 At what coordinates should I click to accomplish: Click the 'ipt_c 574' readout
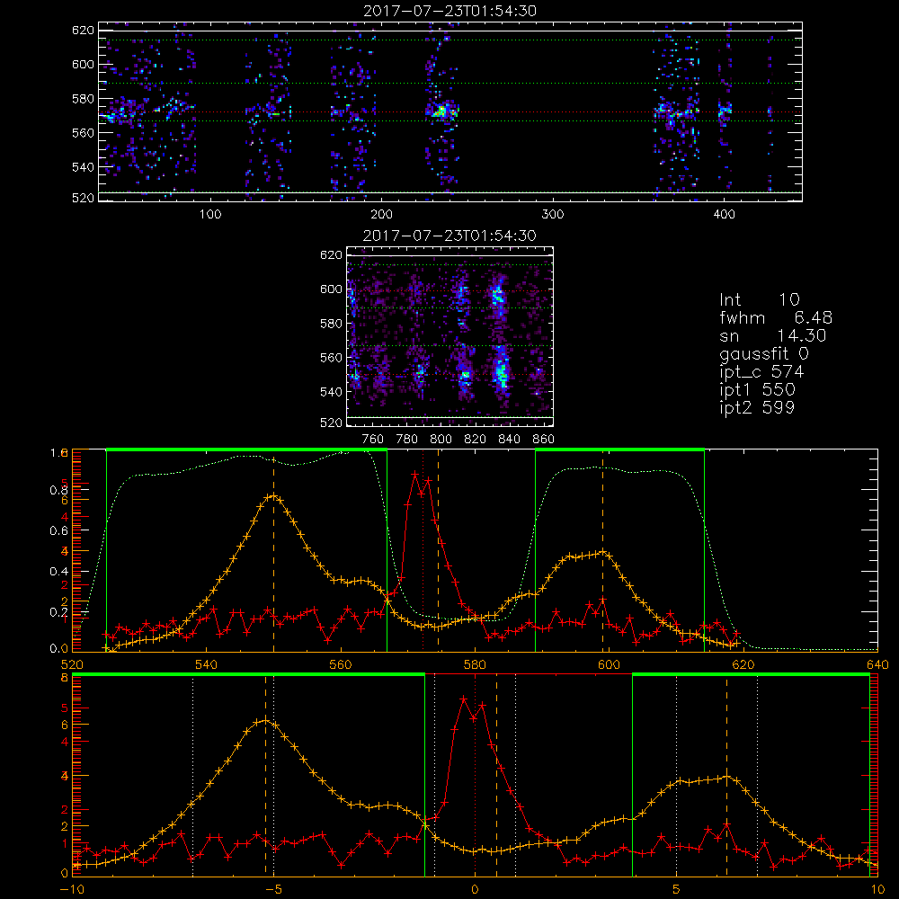(761, 372)
